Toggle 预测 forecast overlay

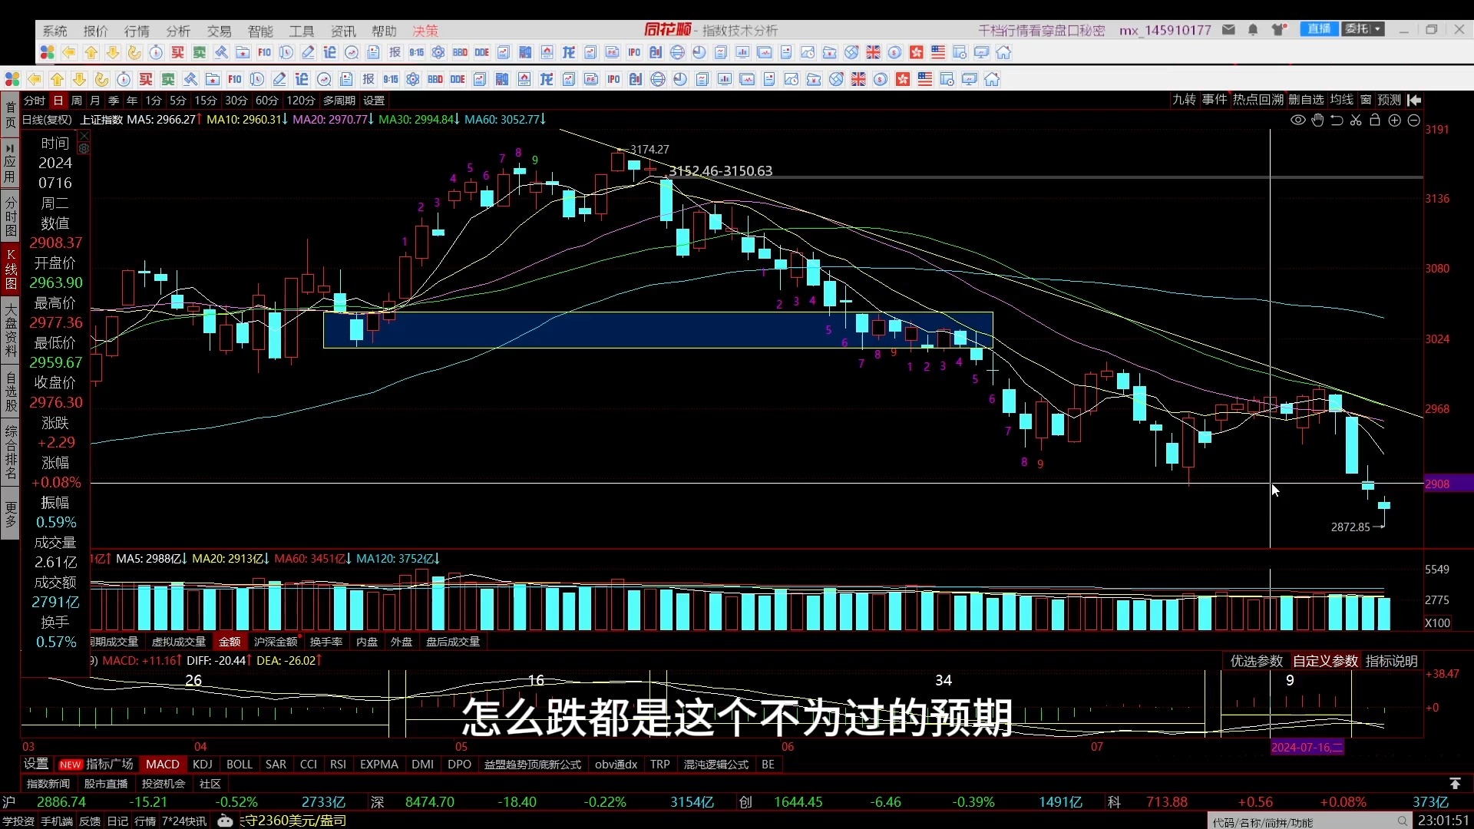pyautogui.click(x=1389, y=100)
